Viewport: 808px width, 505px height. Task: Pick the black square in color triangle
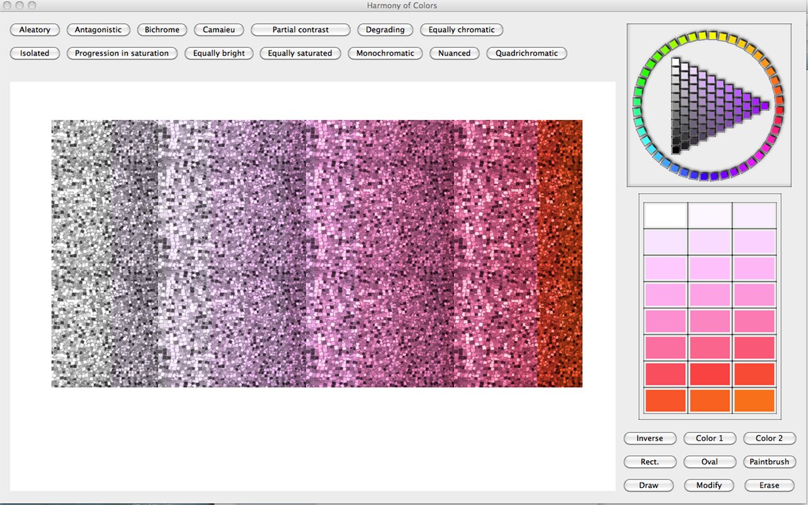coord(675,150)
